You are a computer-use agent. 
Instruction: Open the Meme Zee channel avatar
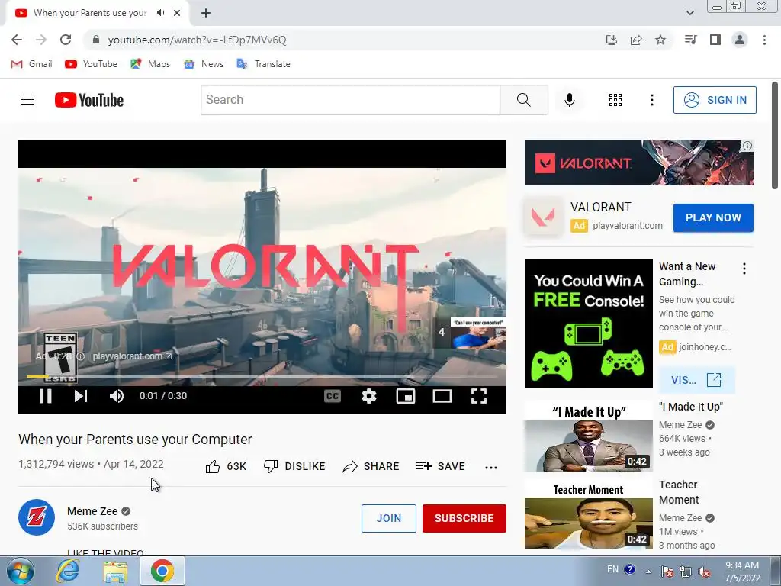pyautogui.click(x=37, y=517)
